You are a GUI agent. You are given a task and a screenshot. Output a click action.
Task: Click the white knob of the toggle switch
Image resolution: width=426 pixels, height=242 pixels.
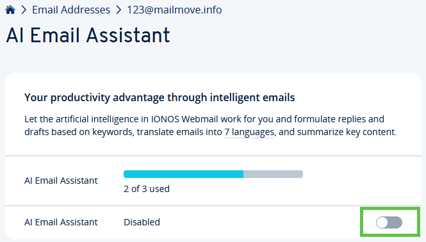382,222
